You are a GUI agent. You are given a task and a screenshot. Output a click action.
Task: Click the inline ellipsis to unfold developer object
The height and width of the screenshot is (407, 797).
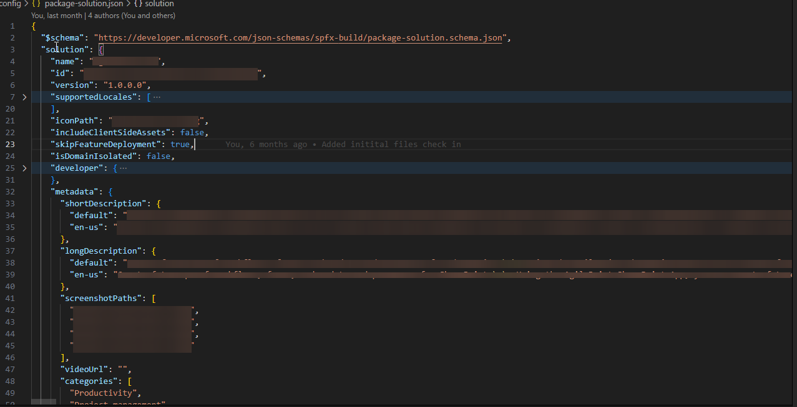[124, 168]
